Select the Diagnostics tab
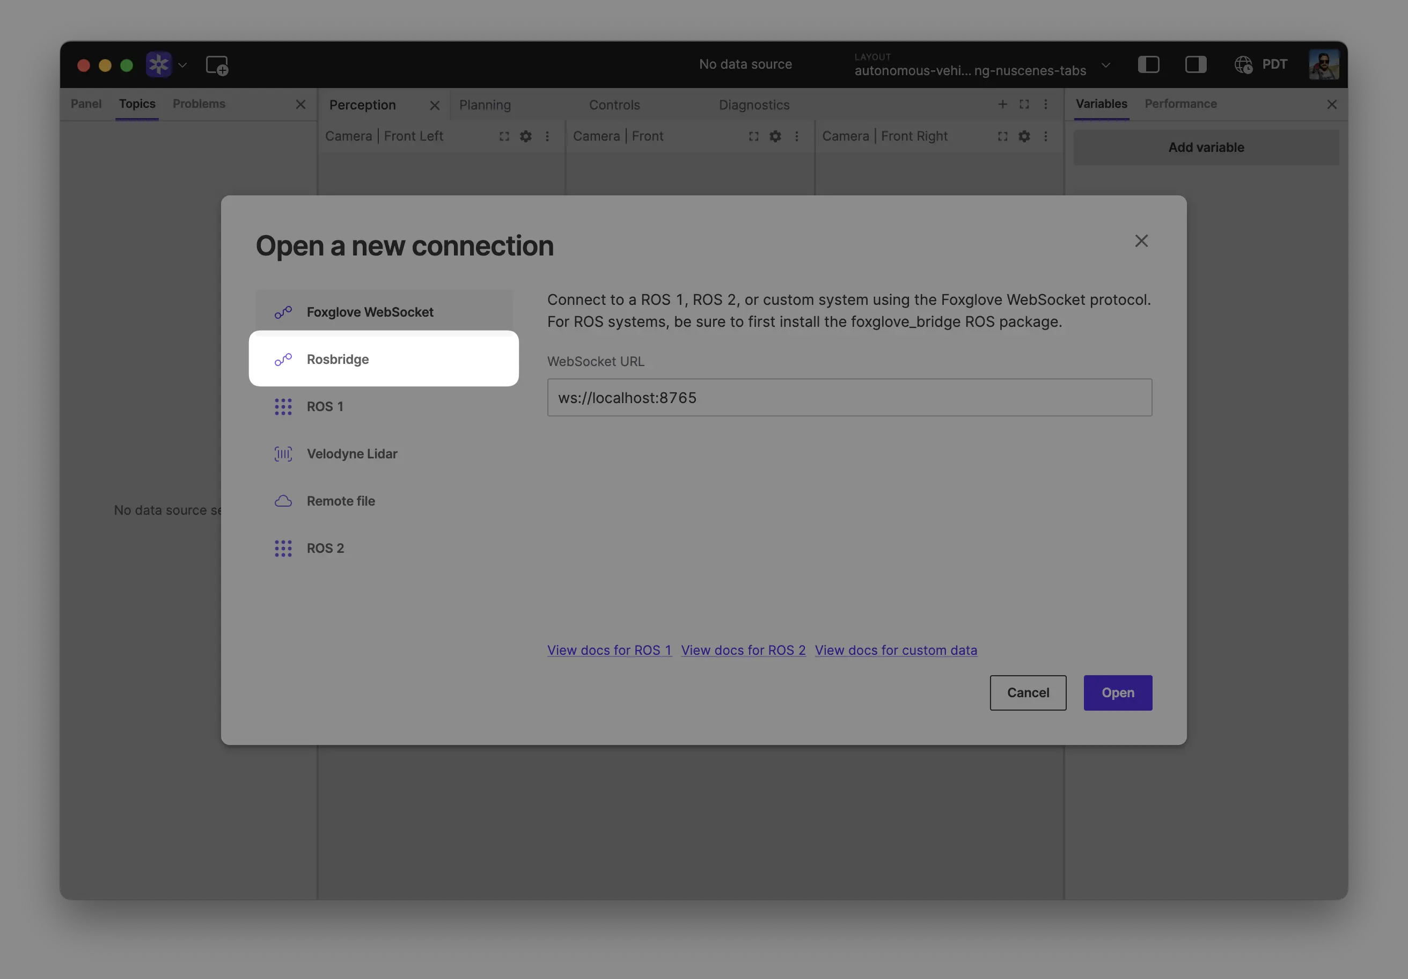This screenshot has width=1408, height=979. [x=754, y=105]
